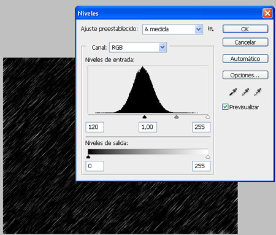Click the OK button
This screenshot has width=276, height=235.
click(x=245, y=29)
